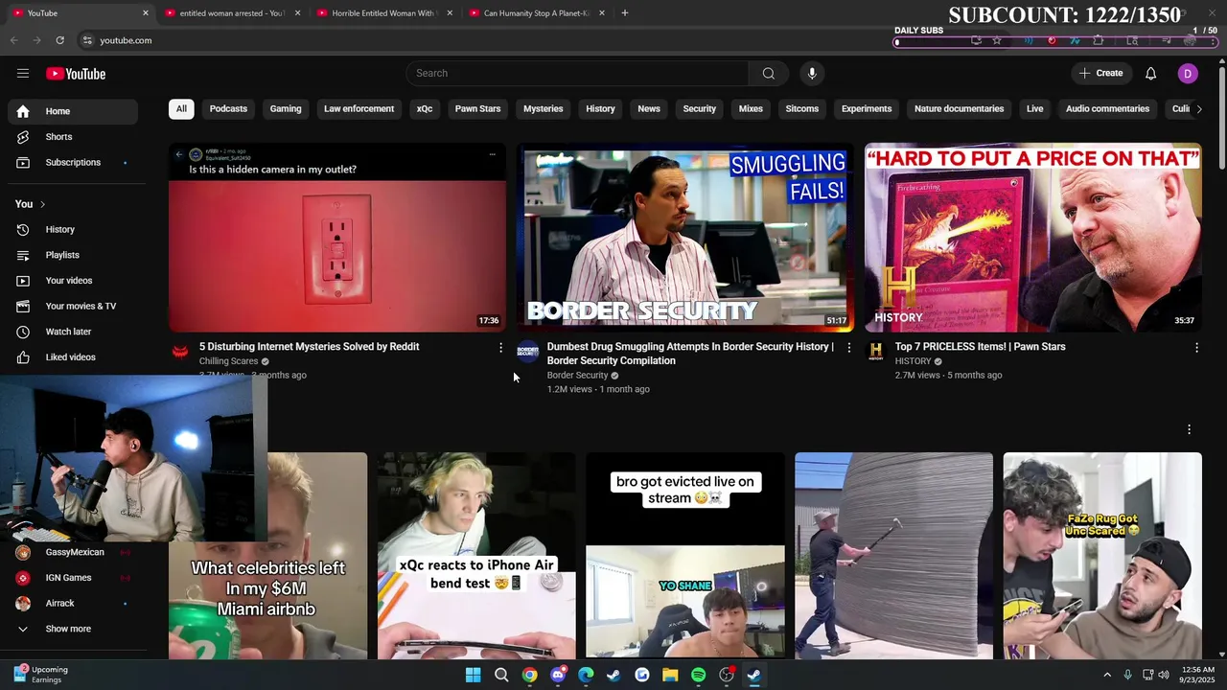Open Subscriptions in the sidebar
The height and width of the screenshot is (690, 1227).
click(x=73, y=163)
